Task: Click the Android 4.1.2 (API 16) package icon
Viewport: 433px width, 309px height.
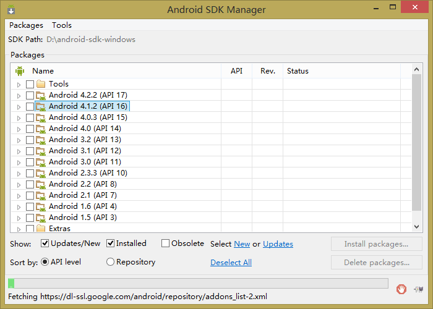Action: pyautogui.click(x=41, y=106)
